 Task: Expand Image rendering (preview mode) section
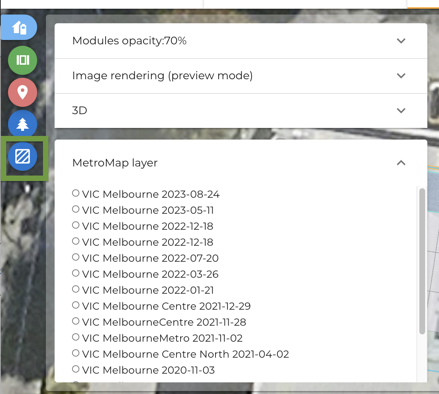coord(241,76)
